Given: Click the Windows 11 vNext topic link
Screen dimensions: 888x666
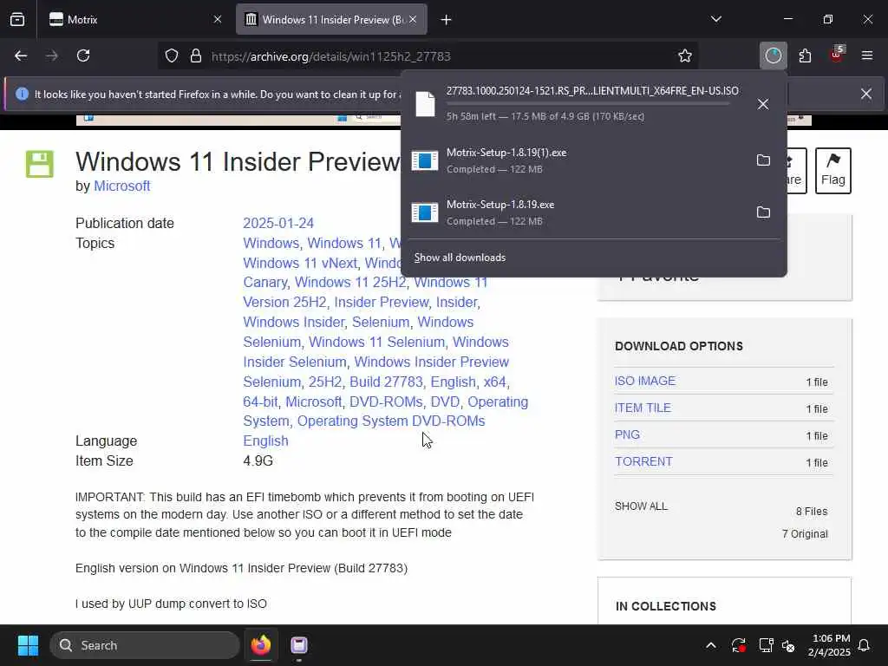Looking at the screenshot, I should point(300,263).
